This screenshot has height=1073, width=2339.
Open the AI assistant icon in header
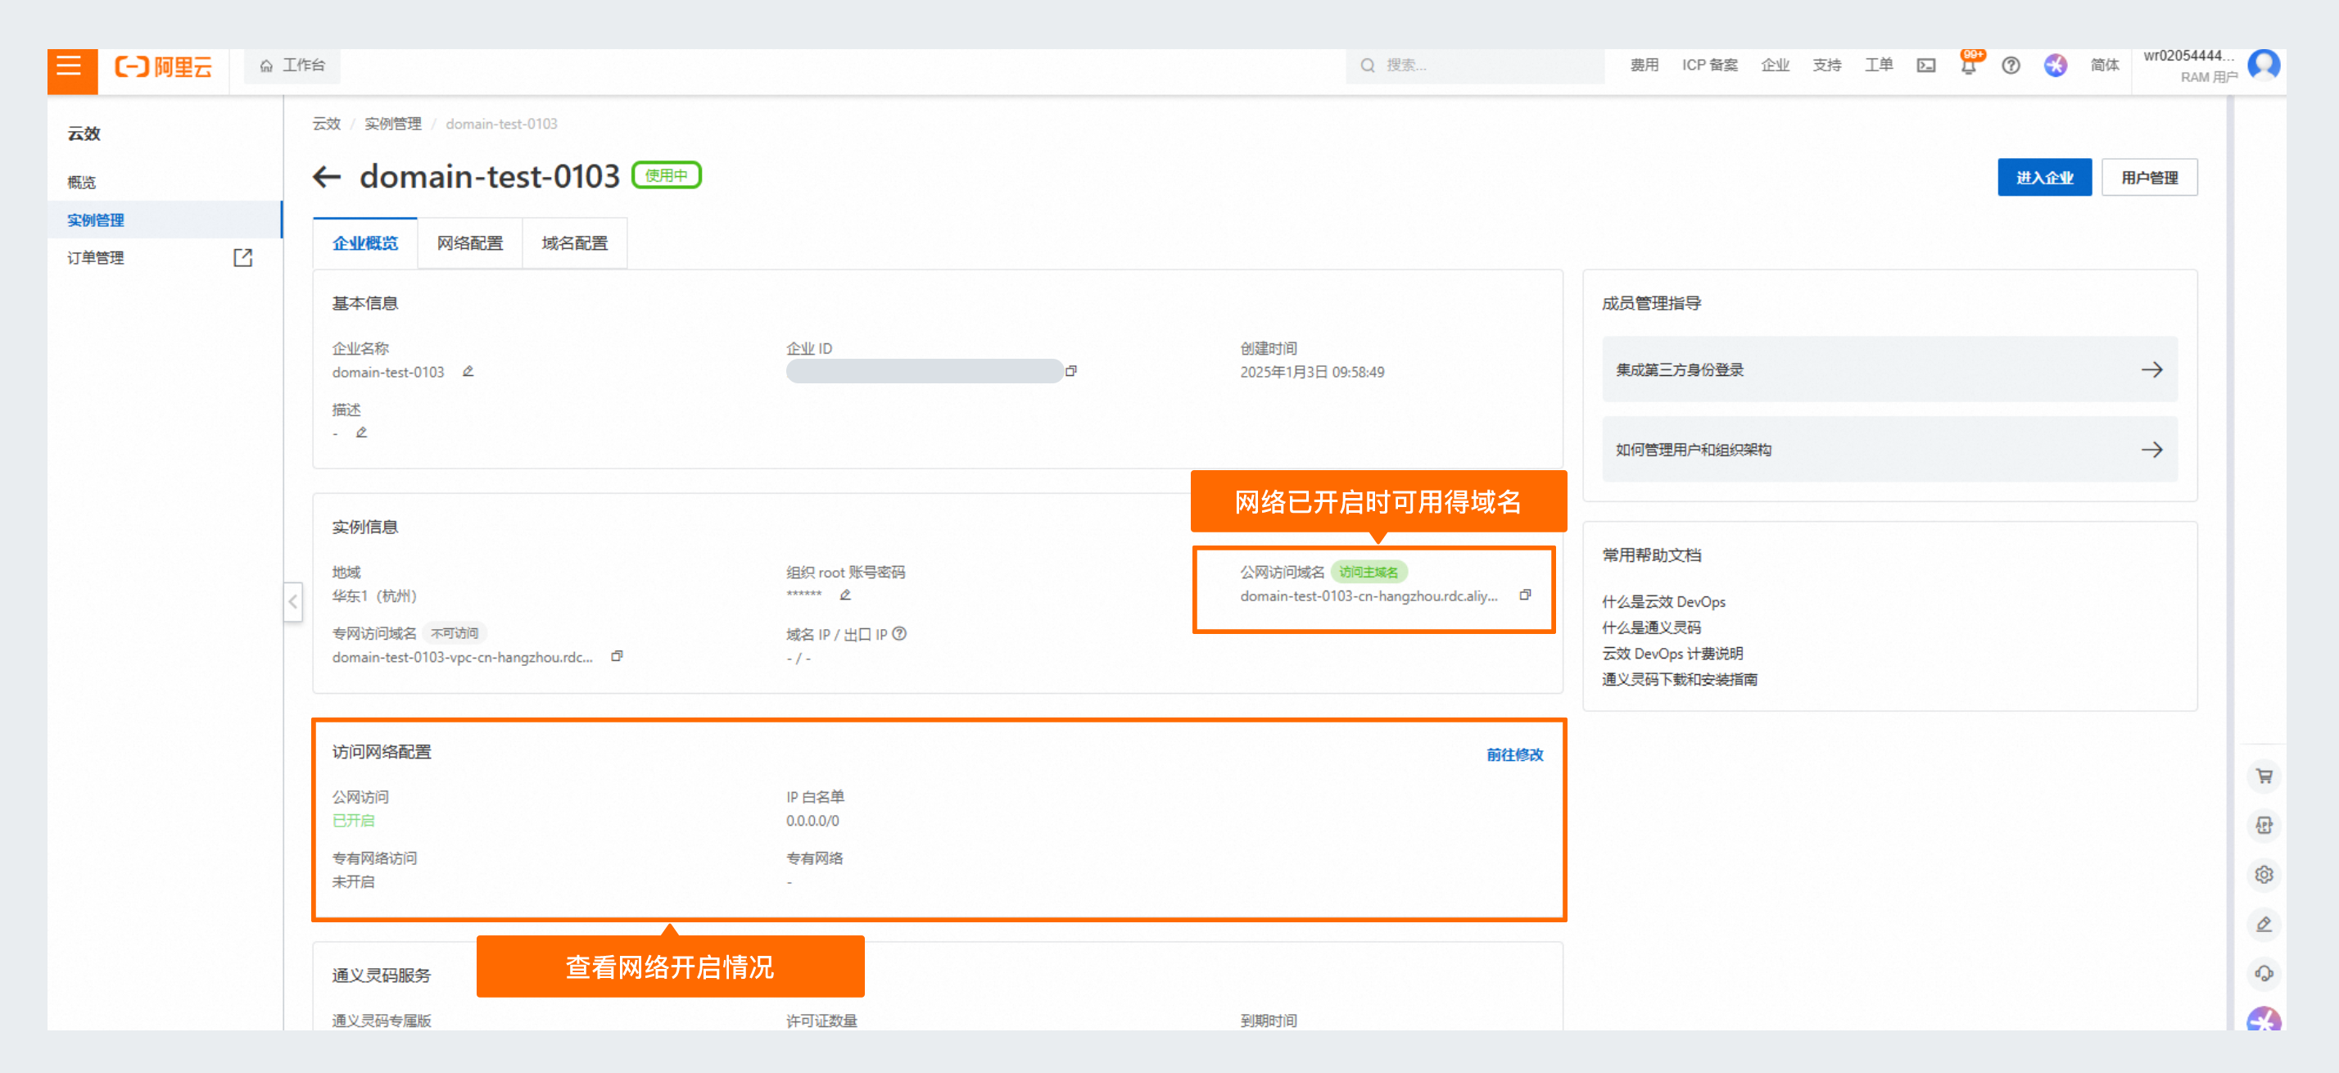pos(2055,66)
